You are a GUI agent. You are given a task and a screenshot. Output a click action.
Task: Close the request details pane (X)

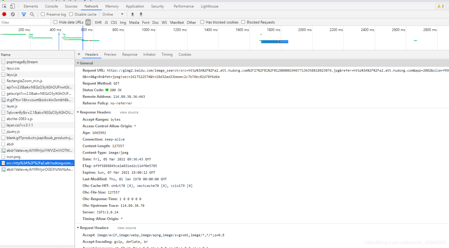[x=79, y=54]
